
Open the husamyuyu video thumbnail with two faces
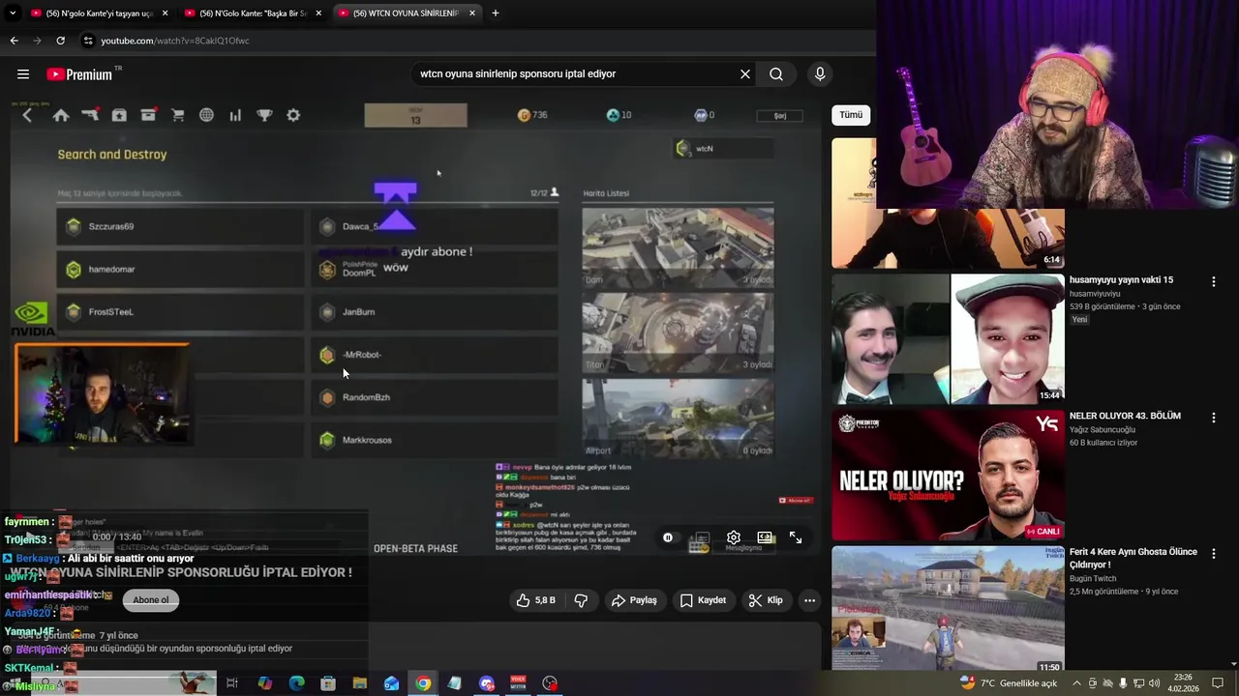point(948,339)
